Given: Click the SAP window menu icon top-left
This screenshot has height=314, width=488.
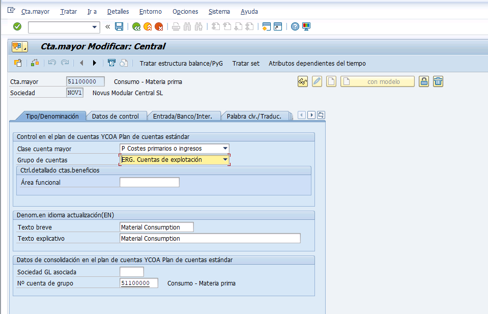Looking at the screenshot, I should pyautogui.click(x=11, y=11).
